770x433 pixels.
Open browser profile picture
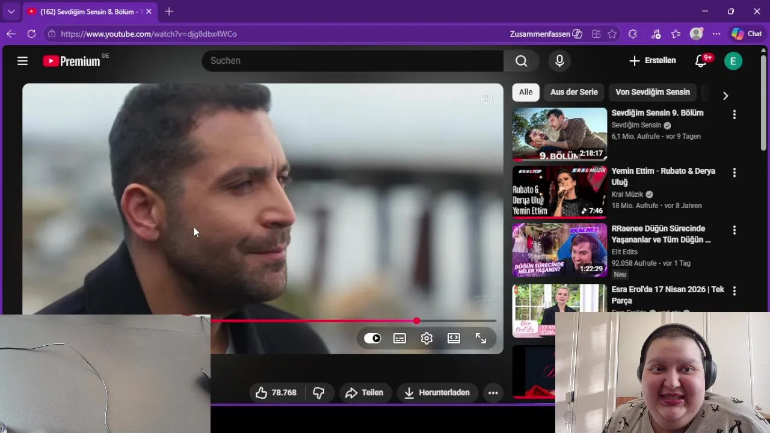697,34
